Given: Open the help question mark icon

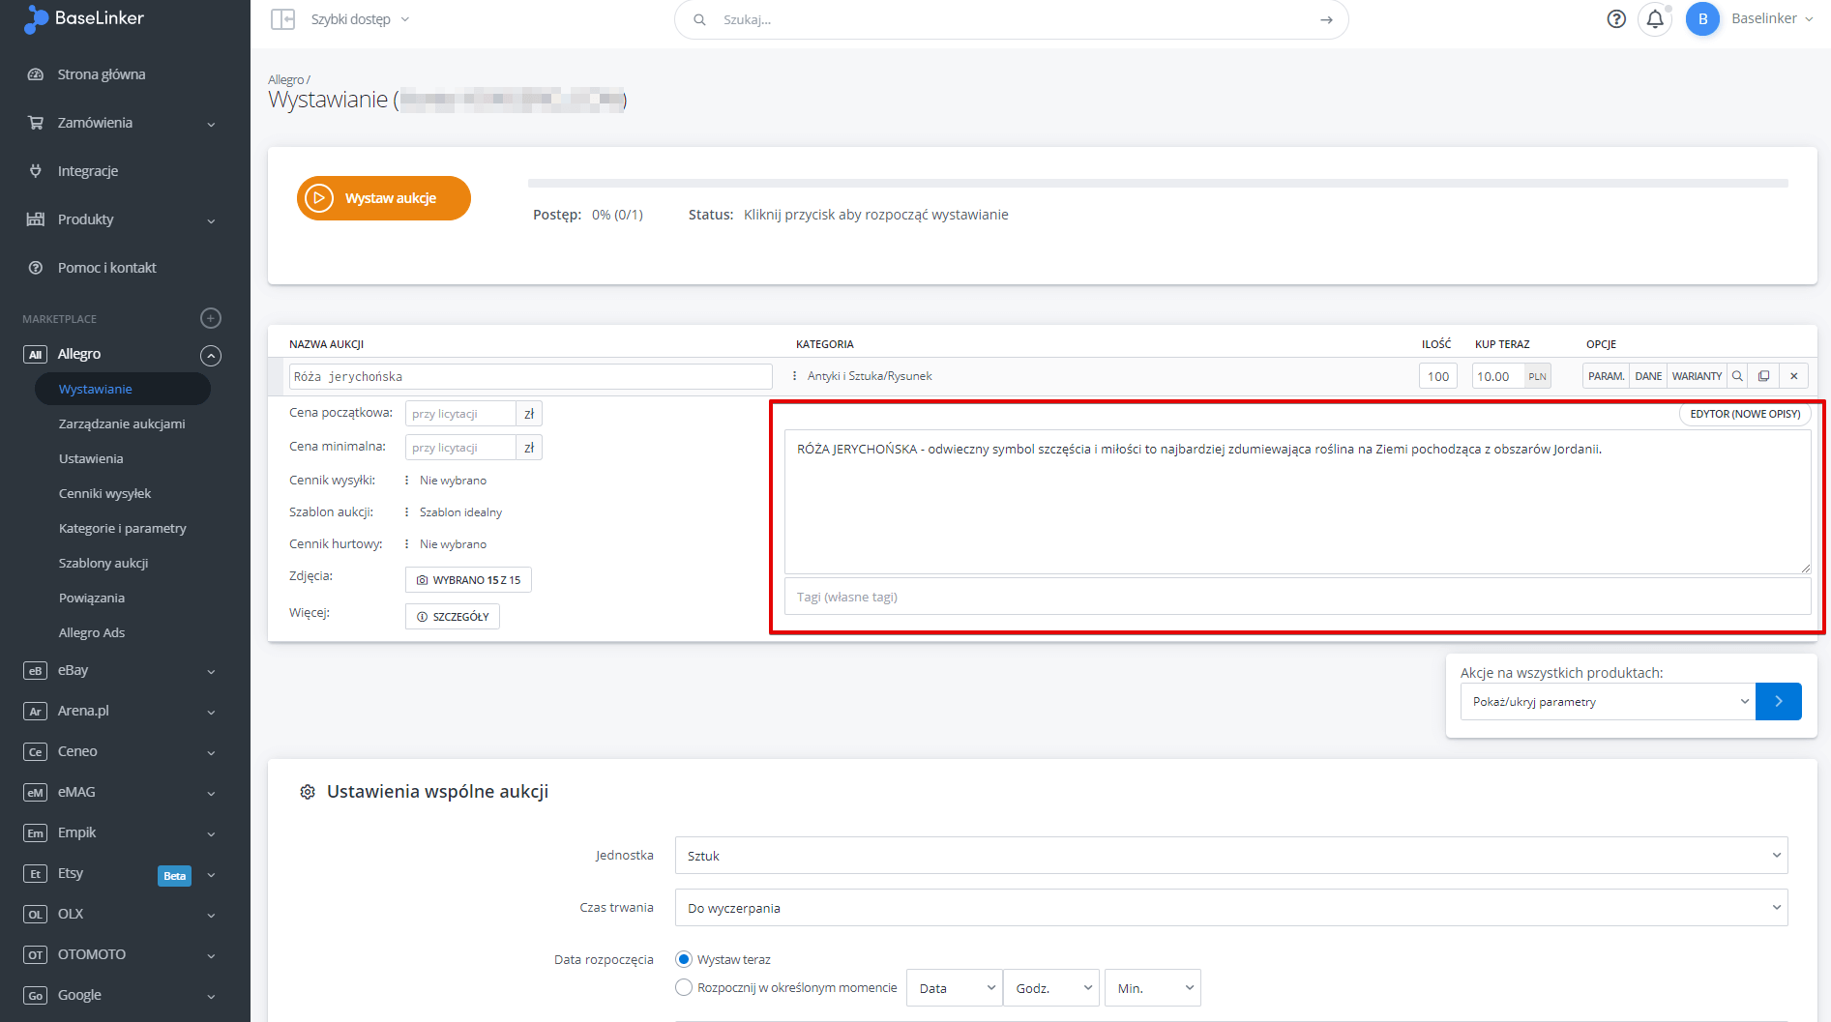Looking at the screenshot, I should pyautogui.click(x=1616, y=19).
